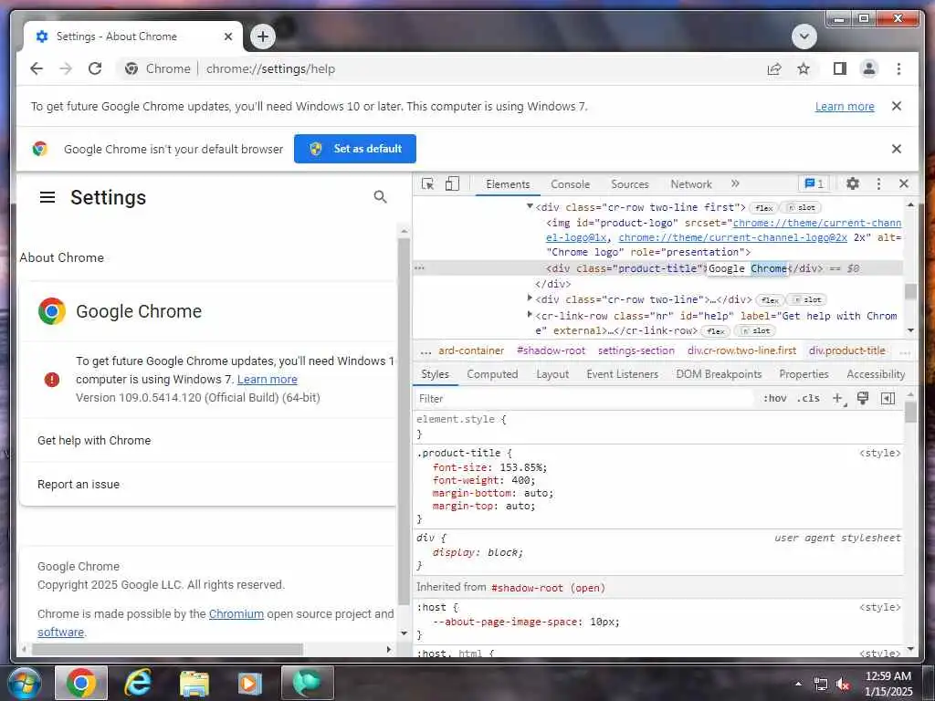935x701 pixels.
Task: Switch to the Elements tab
Action: click(508, 184)
